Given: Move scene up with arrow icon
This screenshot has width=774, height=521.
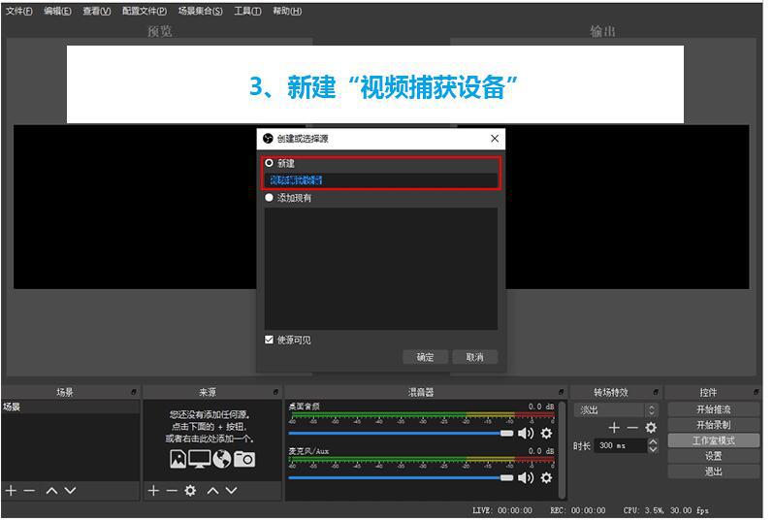Looking at the screenshot, I should (51, 490).
